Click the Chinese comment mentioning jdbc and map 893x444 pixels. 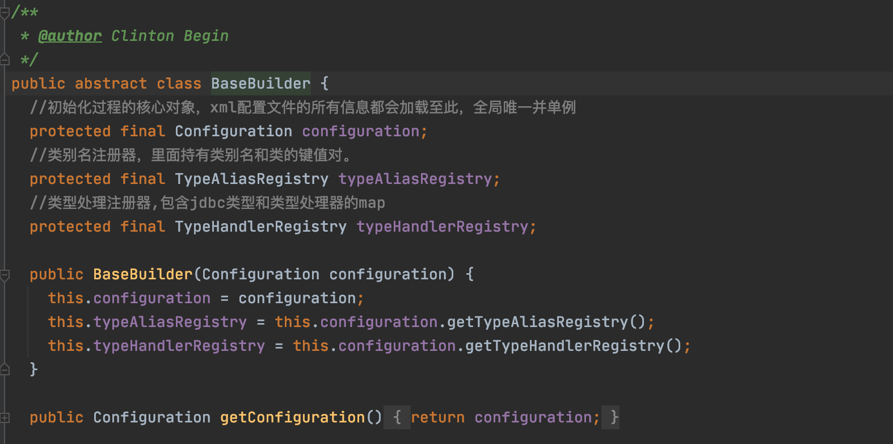(x=208, y=203)
